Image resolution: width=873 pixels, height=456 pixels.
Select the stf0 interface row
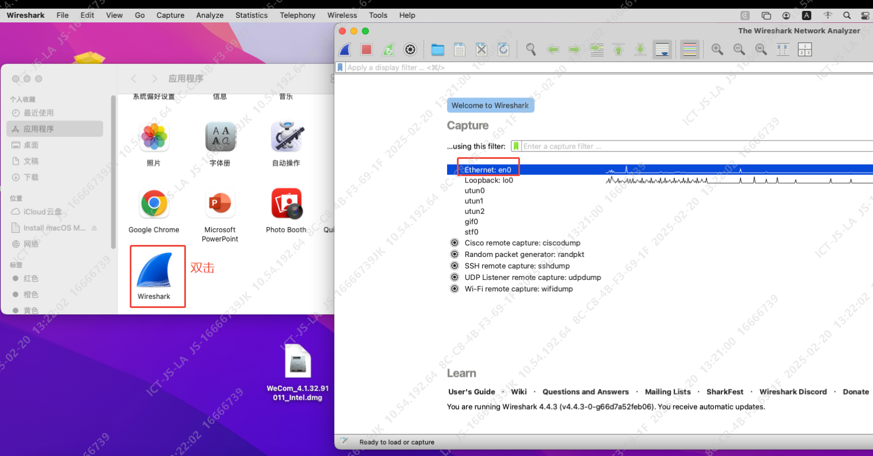tap(660, 232)
